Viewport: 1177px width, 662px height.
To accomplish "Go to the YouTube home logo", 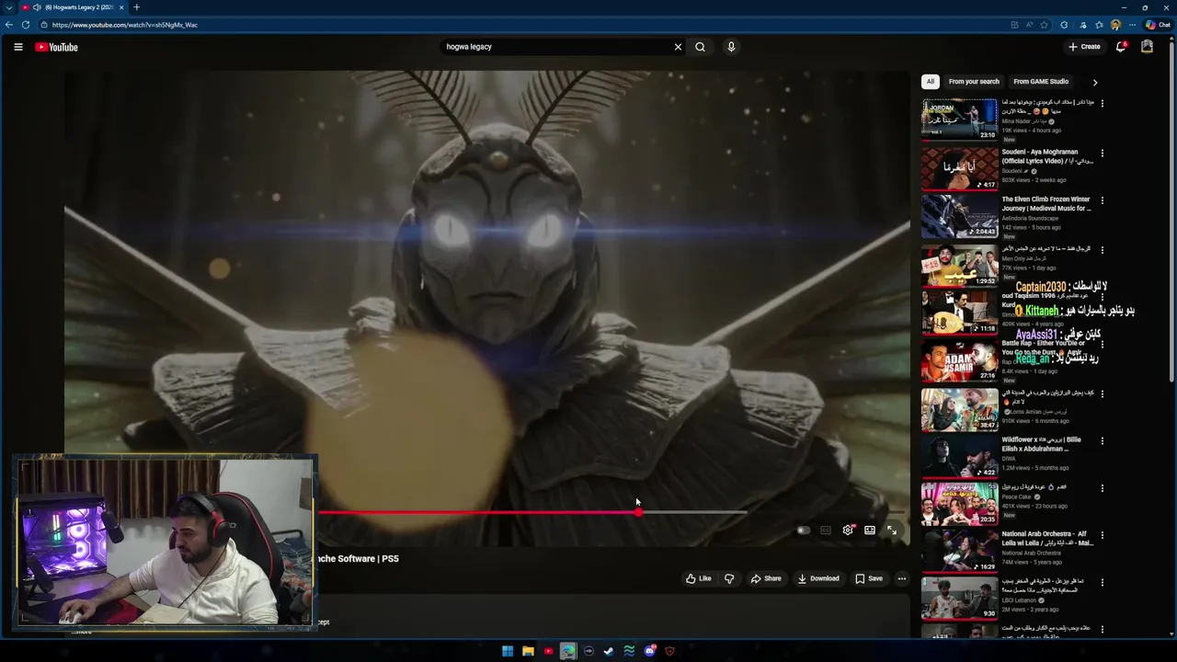I will pyautogui.click(x=56, y=47).
